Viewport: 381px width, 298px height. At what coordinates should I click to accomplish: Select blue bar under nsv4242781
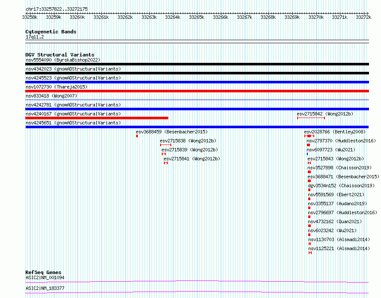pyautogui.click(x=197, y=109)
